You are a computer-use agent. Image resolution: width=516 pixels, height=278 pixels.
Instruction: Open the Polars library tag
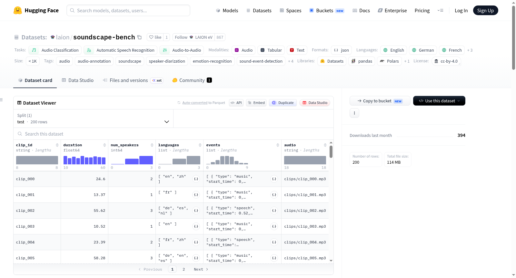pyautogui.click(x=389, y=61)
